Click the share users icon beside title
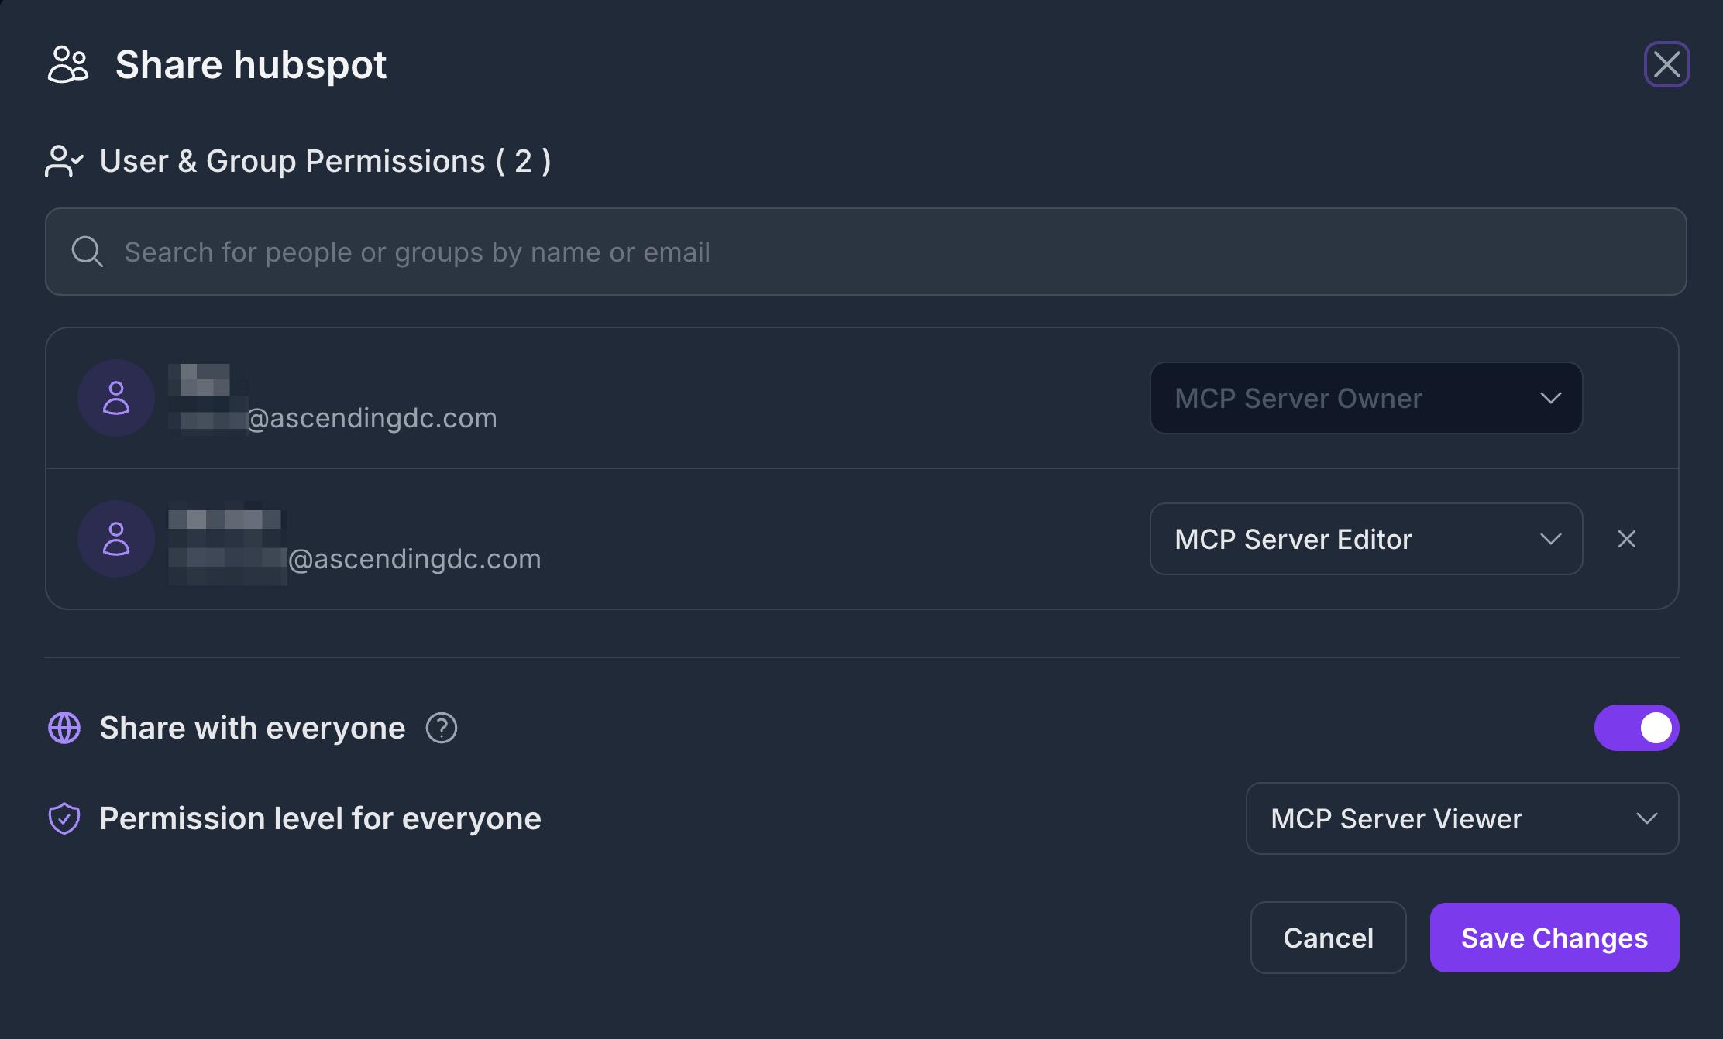Image resolution: width=1723 pixels, height=1039 pixels. tap(68, 64)
